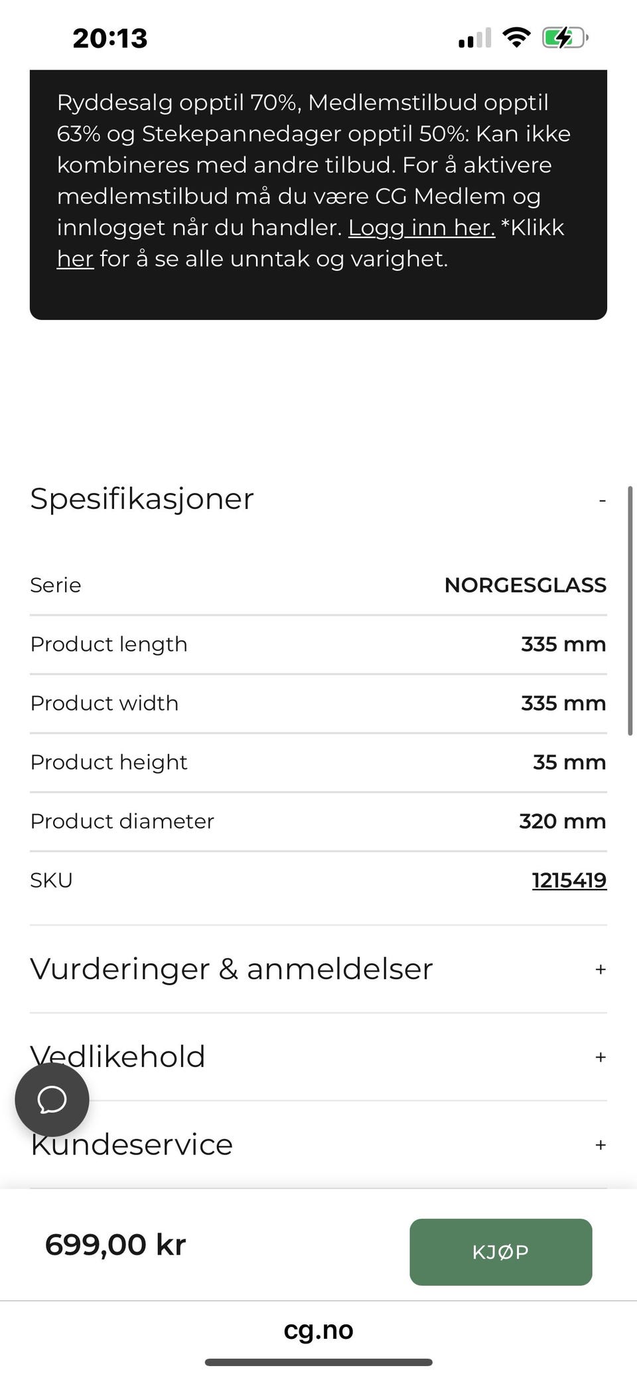Open the 'Logg inn her.' link
Image resolution: width=637 pixels, height=1378 pixels.
pos(421,228)
